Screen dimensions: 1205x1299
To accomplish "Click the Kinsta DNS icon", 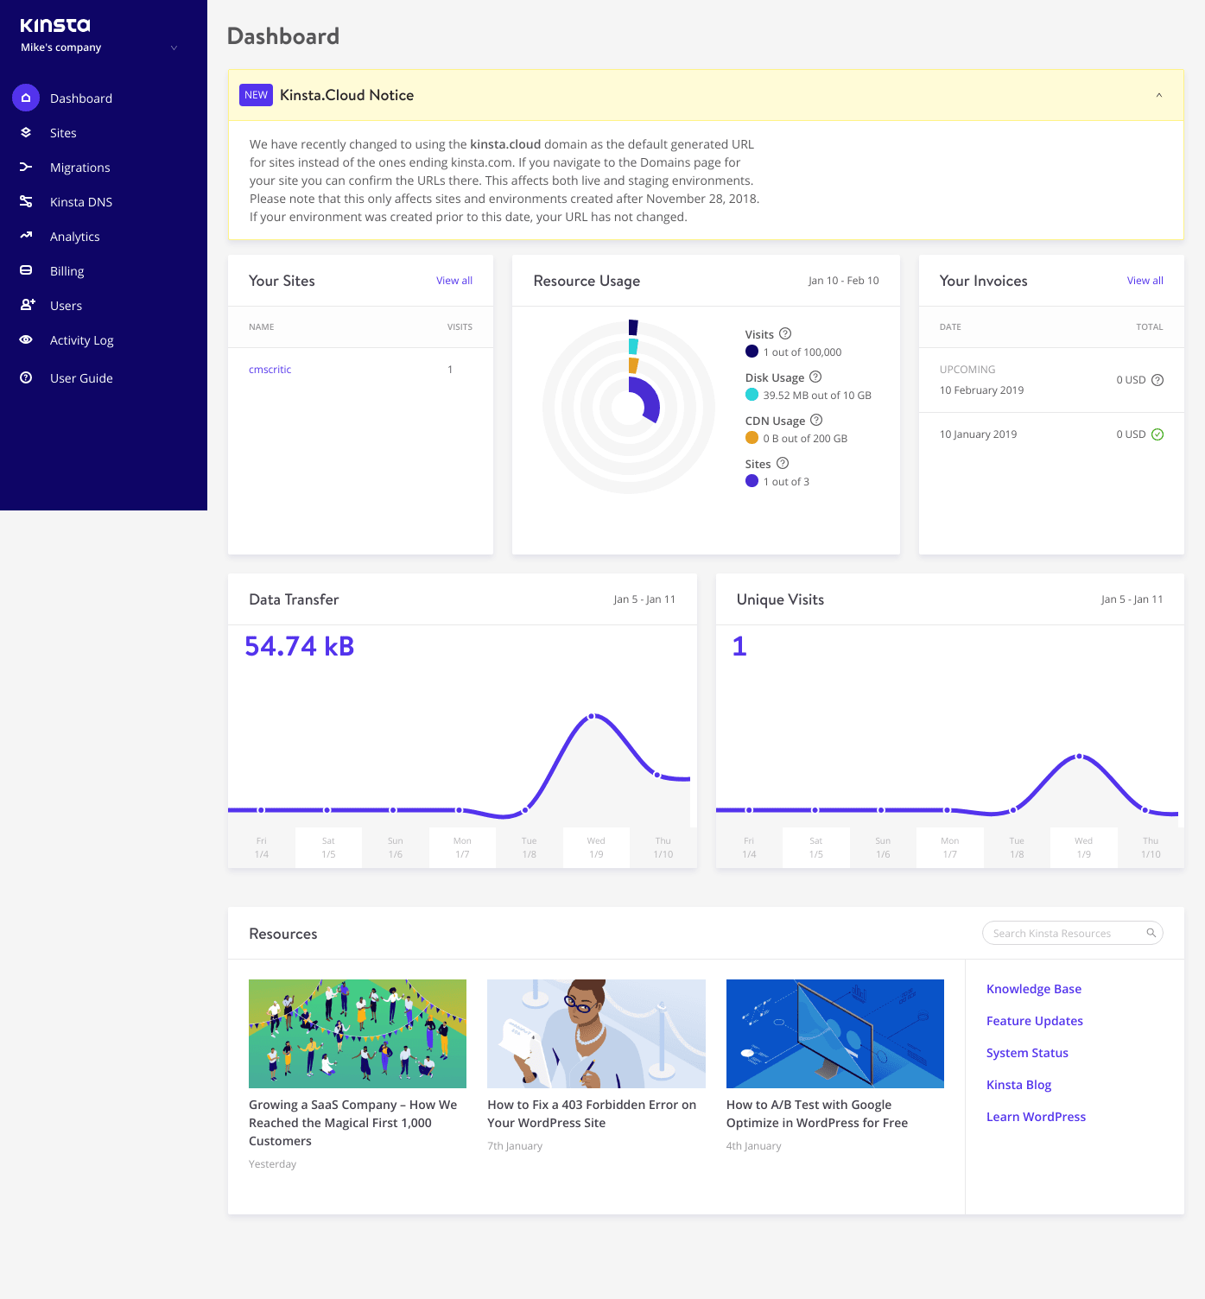I will 26,201.
